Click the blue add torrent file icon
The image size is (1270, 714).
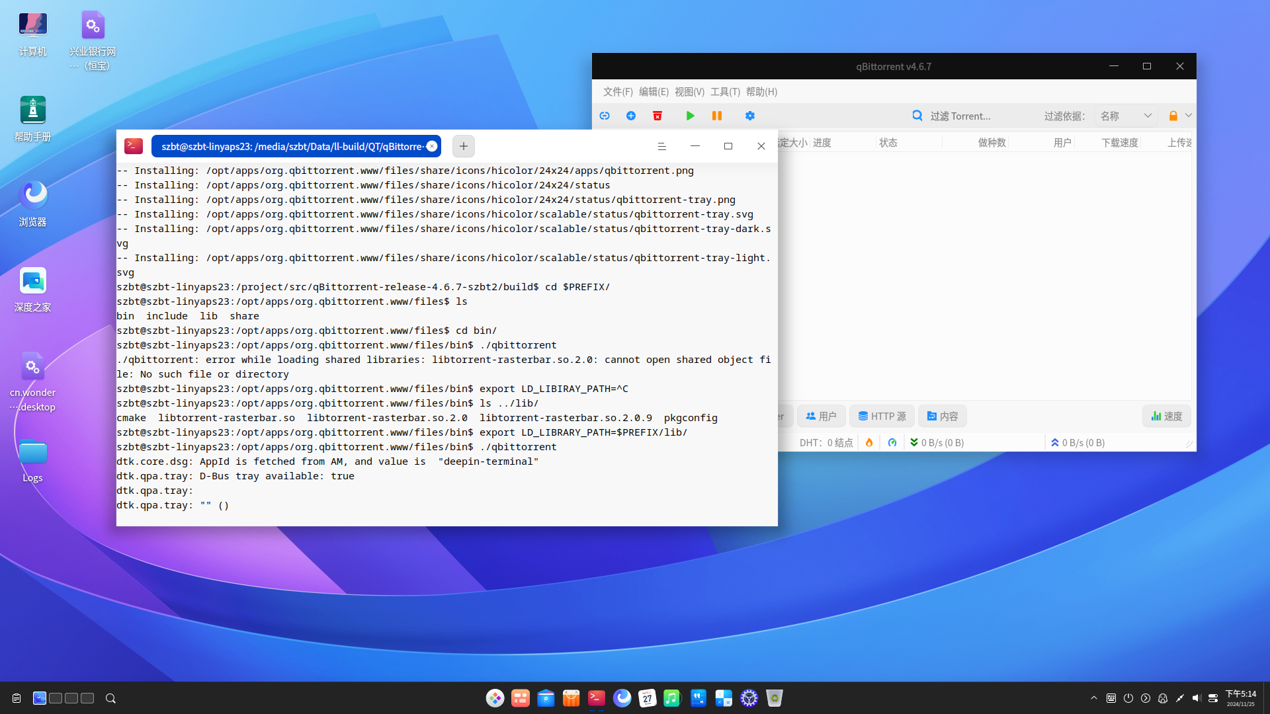point(631,116)
